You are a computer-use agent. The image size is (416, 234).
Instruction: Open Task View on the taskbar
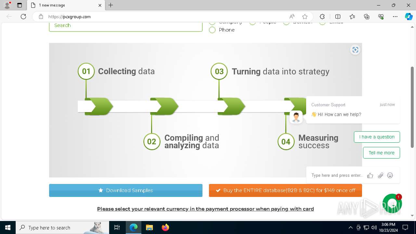[x=117, y=227]
